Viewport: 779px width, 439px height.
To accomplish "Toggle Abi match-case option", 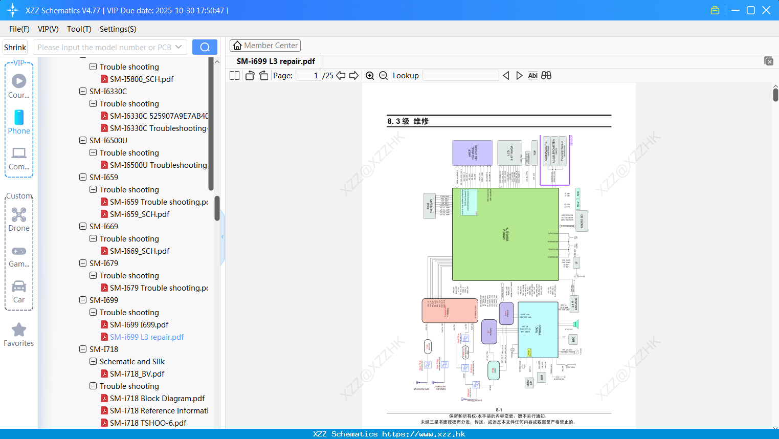I will pos(532,75).
